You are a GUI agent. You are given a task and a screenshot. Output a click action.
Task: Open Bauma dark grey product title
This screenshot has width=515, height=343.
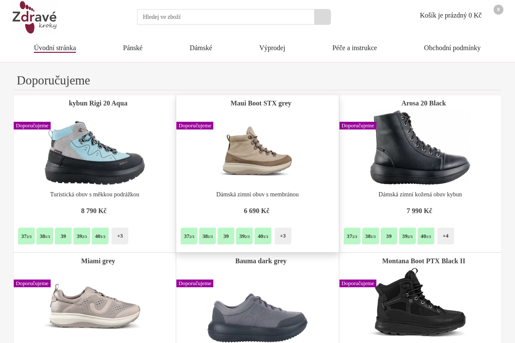(x=261, y=261)
